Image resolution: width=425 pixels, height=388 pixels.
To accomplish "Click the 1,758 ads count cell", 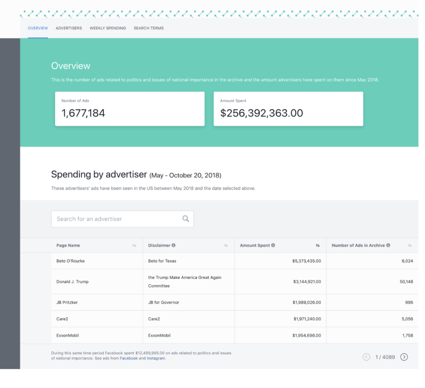I will click(x=372, y=335).
